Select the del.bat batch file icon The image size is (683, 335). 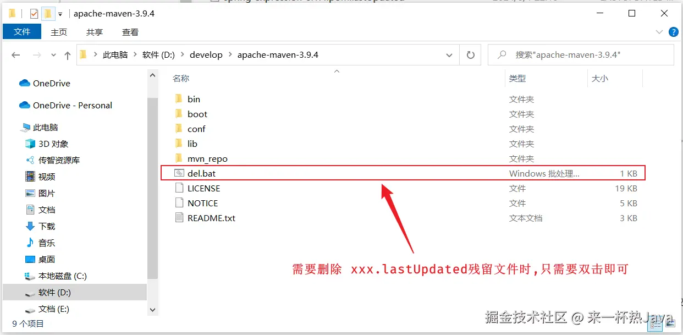click(x=178, y=173)
